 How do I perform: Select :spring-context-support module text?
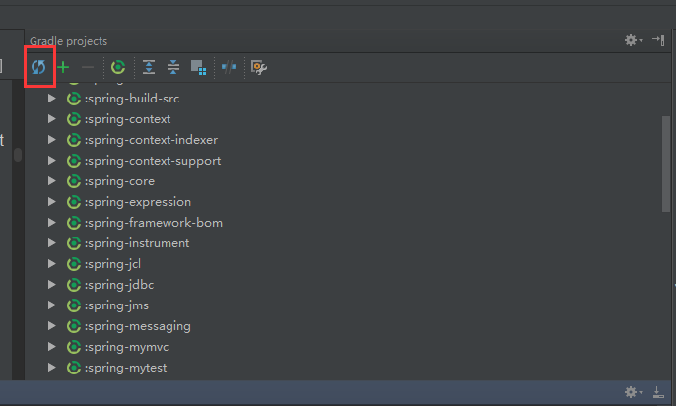coord(153,161)
